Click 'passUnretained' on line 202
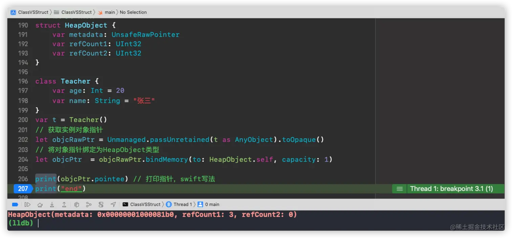This screenshot has width=512, height=238. (180, 140)
